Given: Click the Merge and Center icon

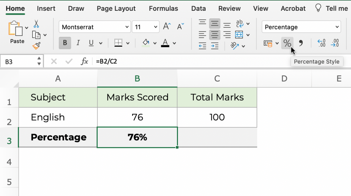Looking at the screenshot, I should click(x=239, y=34).
